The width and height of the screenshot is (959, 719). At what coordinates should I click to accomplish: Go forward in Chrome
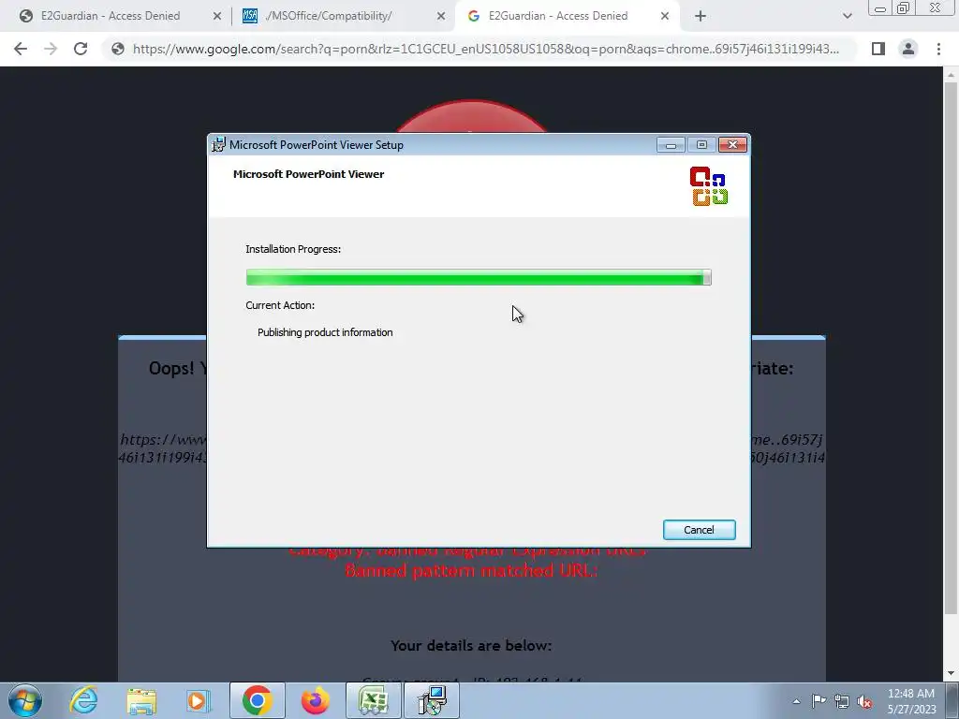51,49
